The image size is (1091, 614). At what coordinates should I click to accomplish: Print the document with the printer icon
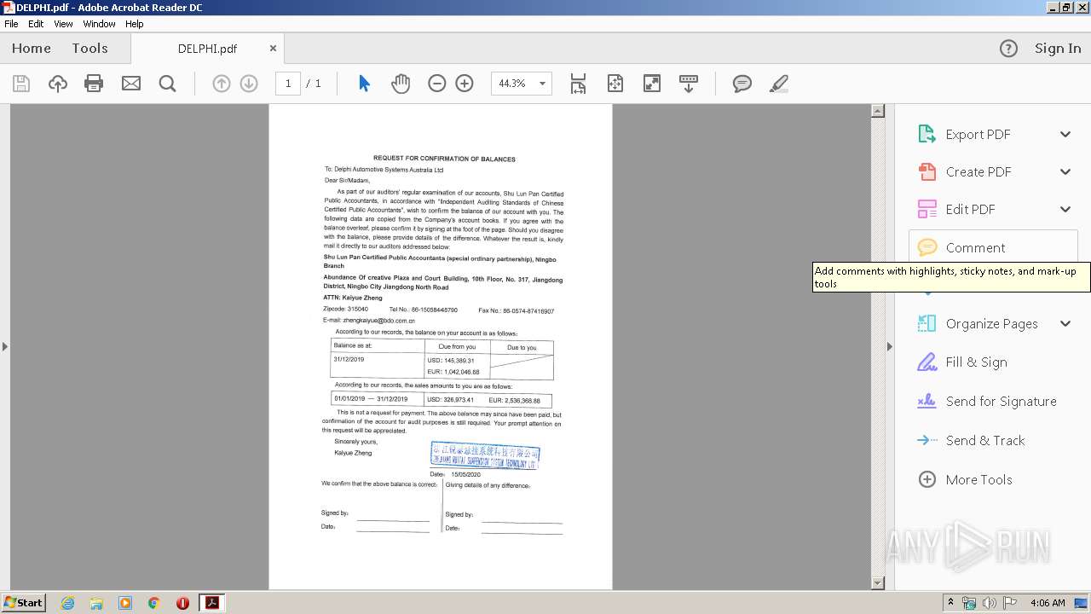coord(94,84)
